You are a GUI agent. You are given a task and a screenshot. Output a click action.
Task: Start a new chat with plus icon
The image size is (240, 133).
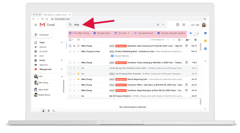[62, 77]
